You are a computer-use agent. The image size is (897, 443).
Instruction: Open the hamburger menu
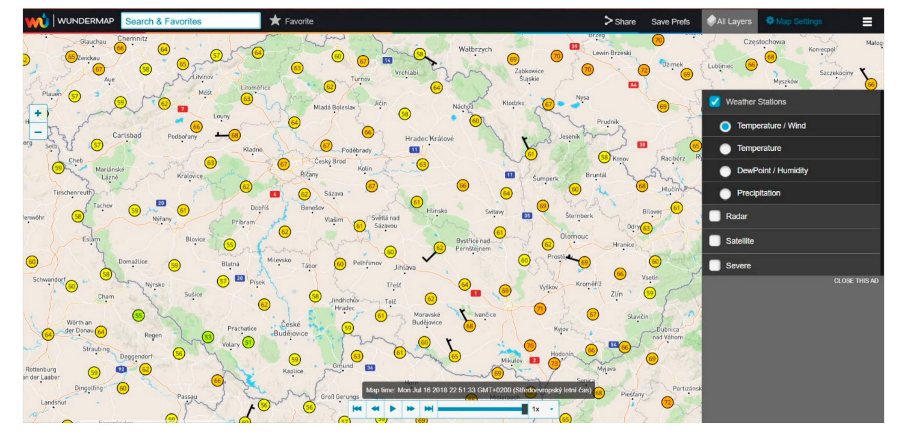point(867,22)
